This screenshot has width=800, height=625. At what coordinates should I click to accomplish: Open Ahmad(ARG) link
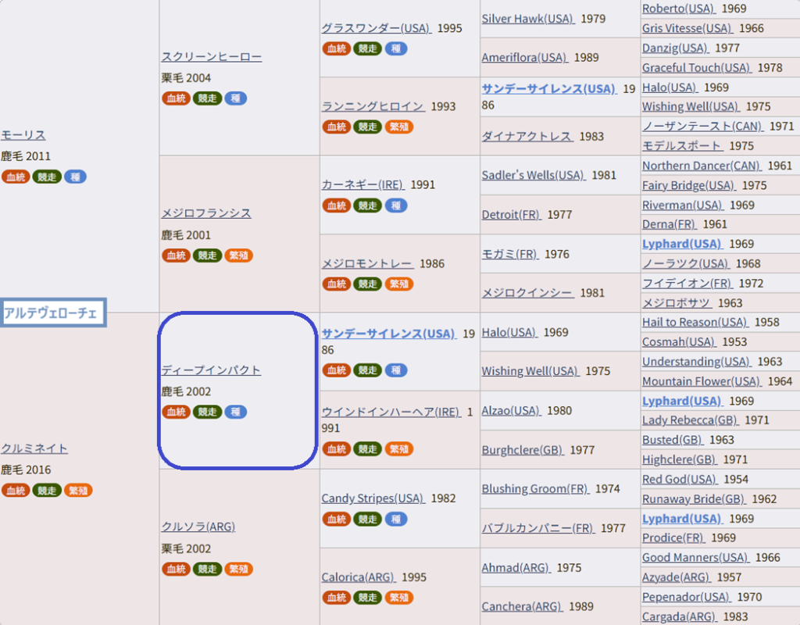516,568
